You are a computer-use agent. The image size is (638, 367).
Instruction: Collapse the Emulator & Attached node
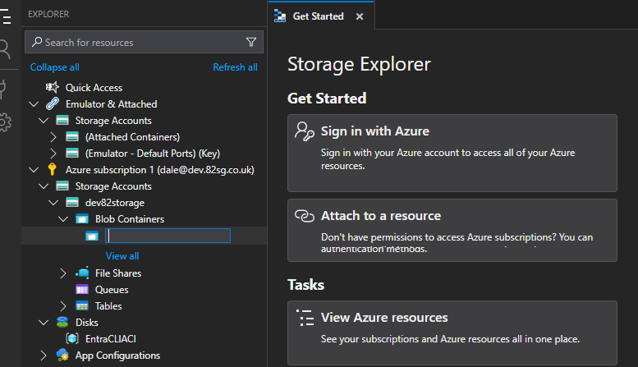[x=34, y=104]
